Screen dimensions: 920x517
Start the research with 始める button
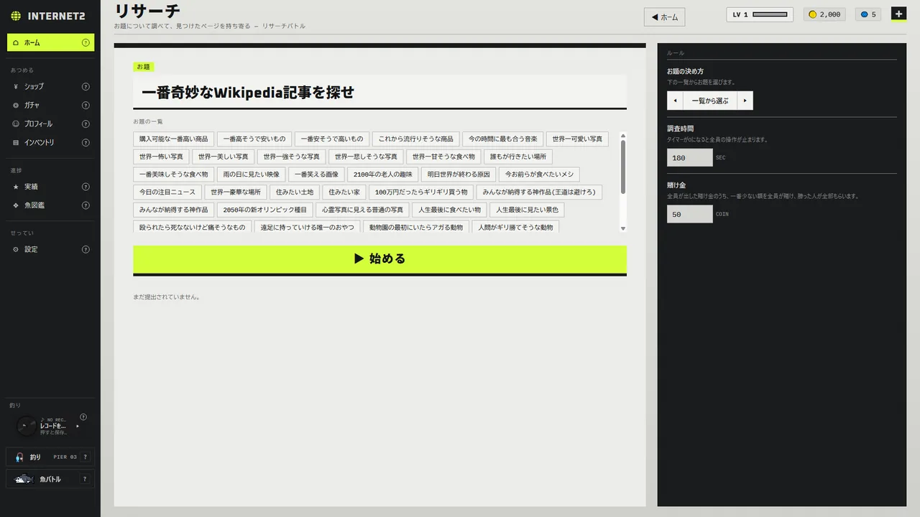(379, 259)
